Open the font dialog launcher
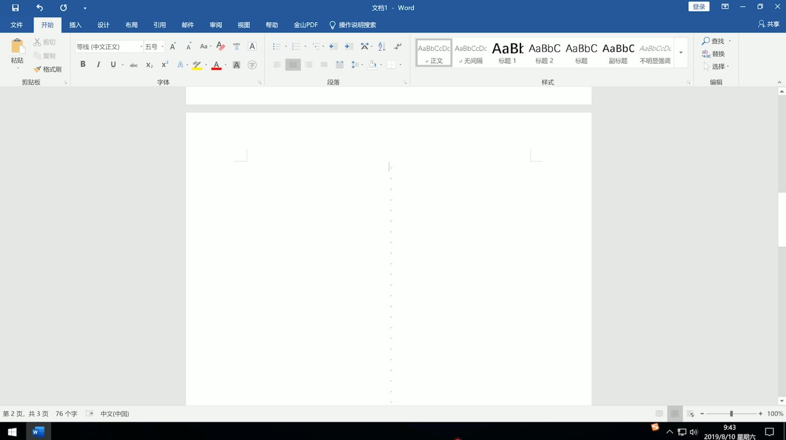Image resolution: width=786 pixels, height=440 pixels. [259, 83]
